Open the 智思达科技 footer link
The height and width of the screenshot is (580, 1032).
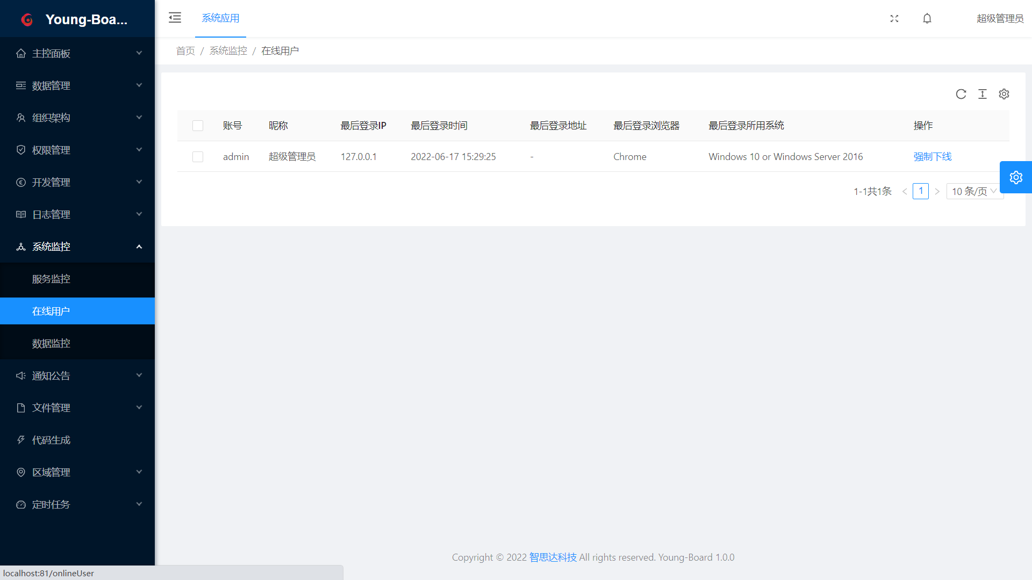coord(553,557)
